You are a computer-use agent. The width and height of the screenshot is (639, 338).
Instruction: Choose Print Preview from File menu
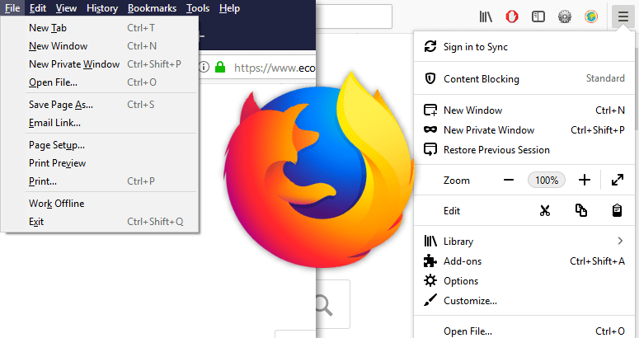pyautogui.click(x=57, y=163)
